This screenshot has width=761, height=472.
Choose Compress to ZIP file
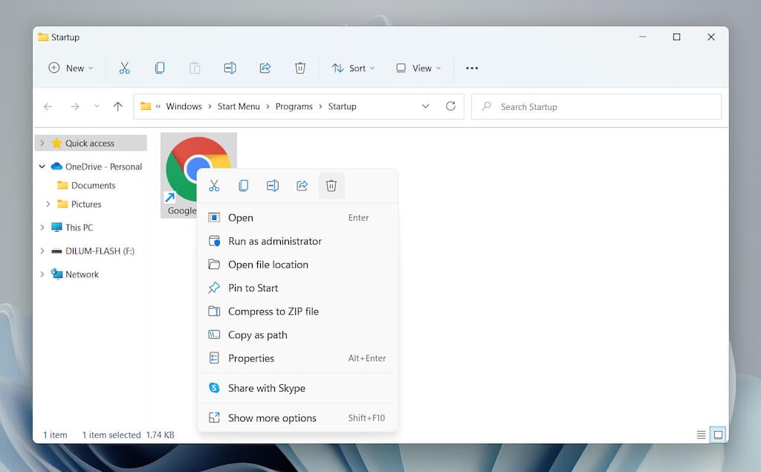pyautogui.click(x=297, y=311)
